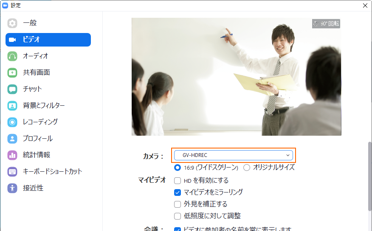372x231 pixels.
Task: Open the カメラ GV-HDREC dropdown
Action: [x=234, y=155]
